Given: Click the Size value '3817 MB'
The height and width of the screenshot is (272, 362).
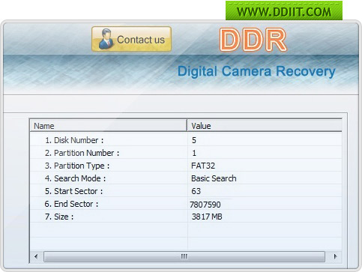Looking at the screenshot, I should coord(207,217).
